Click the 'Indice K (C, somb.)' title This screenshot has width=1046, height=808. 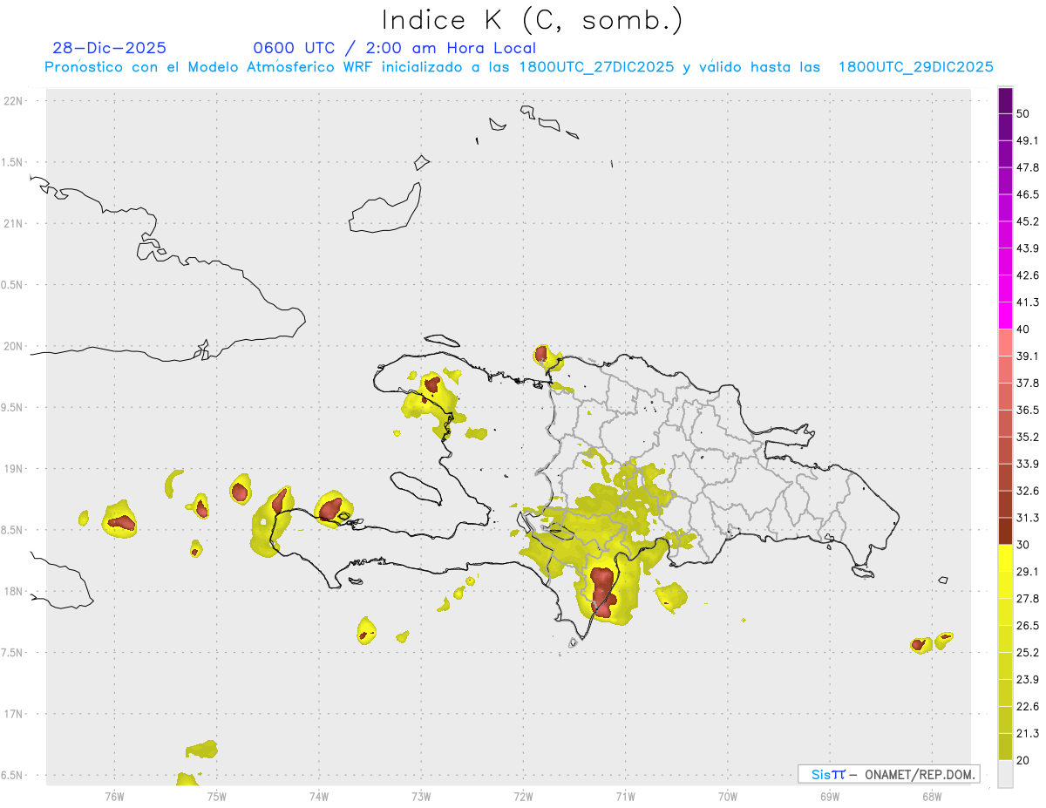click(532, 19)
